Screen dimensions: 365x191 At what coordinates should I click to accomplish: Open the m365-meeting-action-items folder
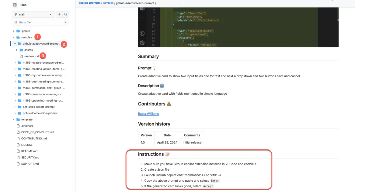(x=43, y=69)
